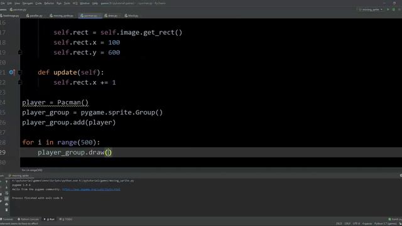The height and width of the screenshot is (226, 402).
Task: Click the Print icon in Run console
Action: point(6,205)
